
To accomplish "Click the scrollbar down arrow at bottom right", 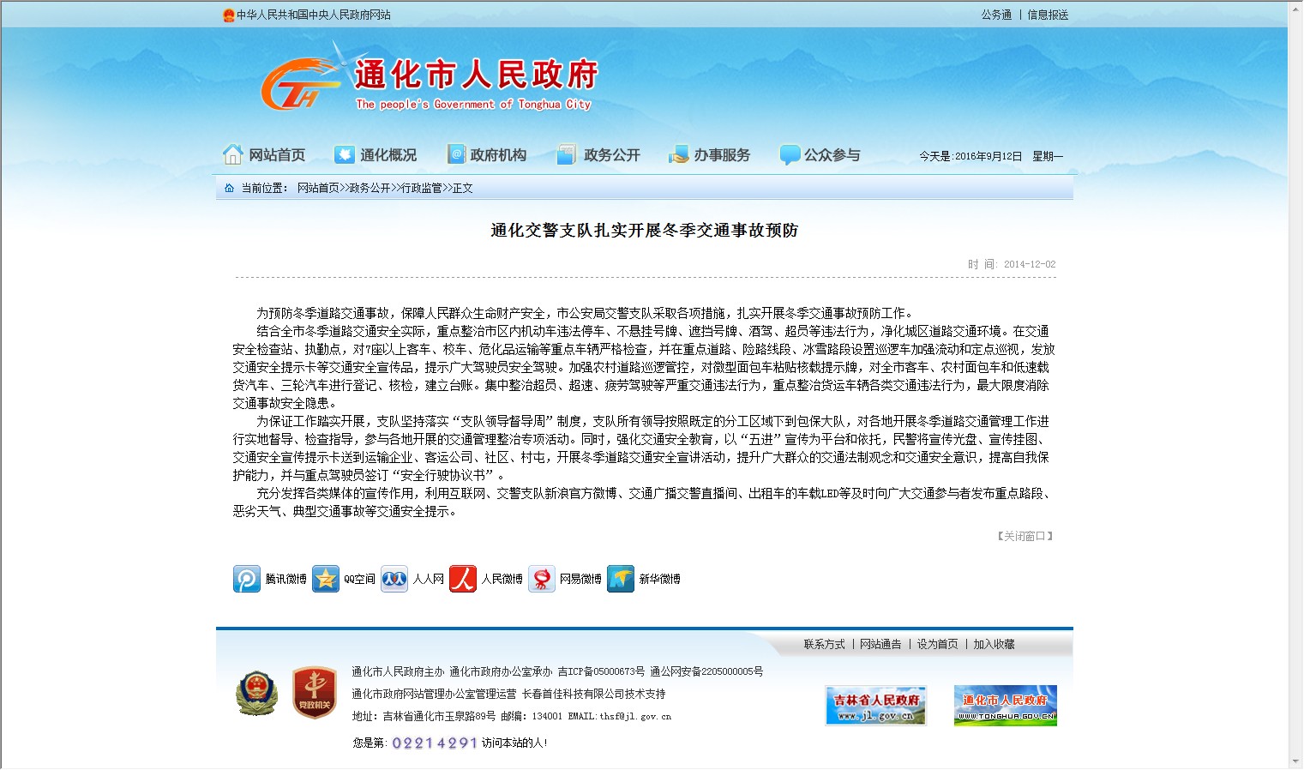I will click(x=1295, y=761).
